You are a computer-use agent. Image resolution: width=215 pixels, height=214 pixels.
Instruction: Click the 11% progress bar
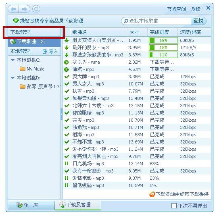tap(163, 55)
